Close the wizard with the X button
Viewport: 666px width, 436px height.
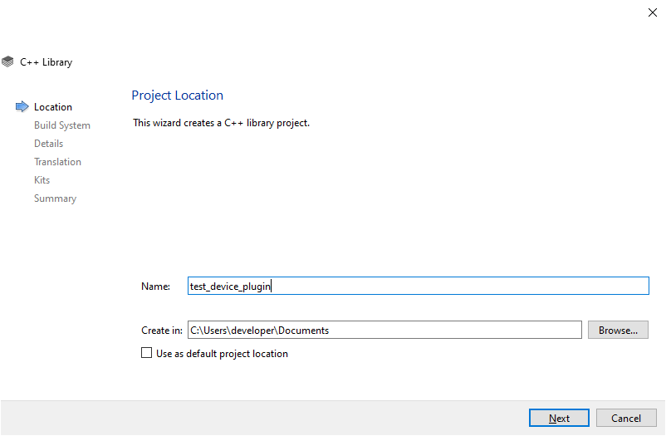click(x=653, y=12)
